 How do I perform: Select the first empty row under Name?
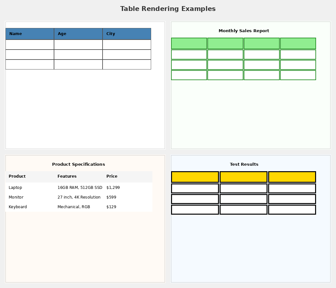(30, 44)
